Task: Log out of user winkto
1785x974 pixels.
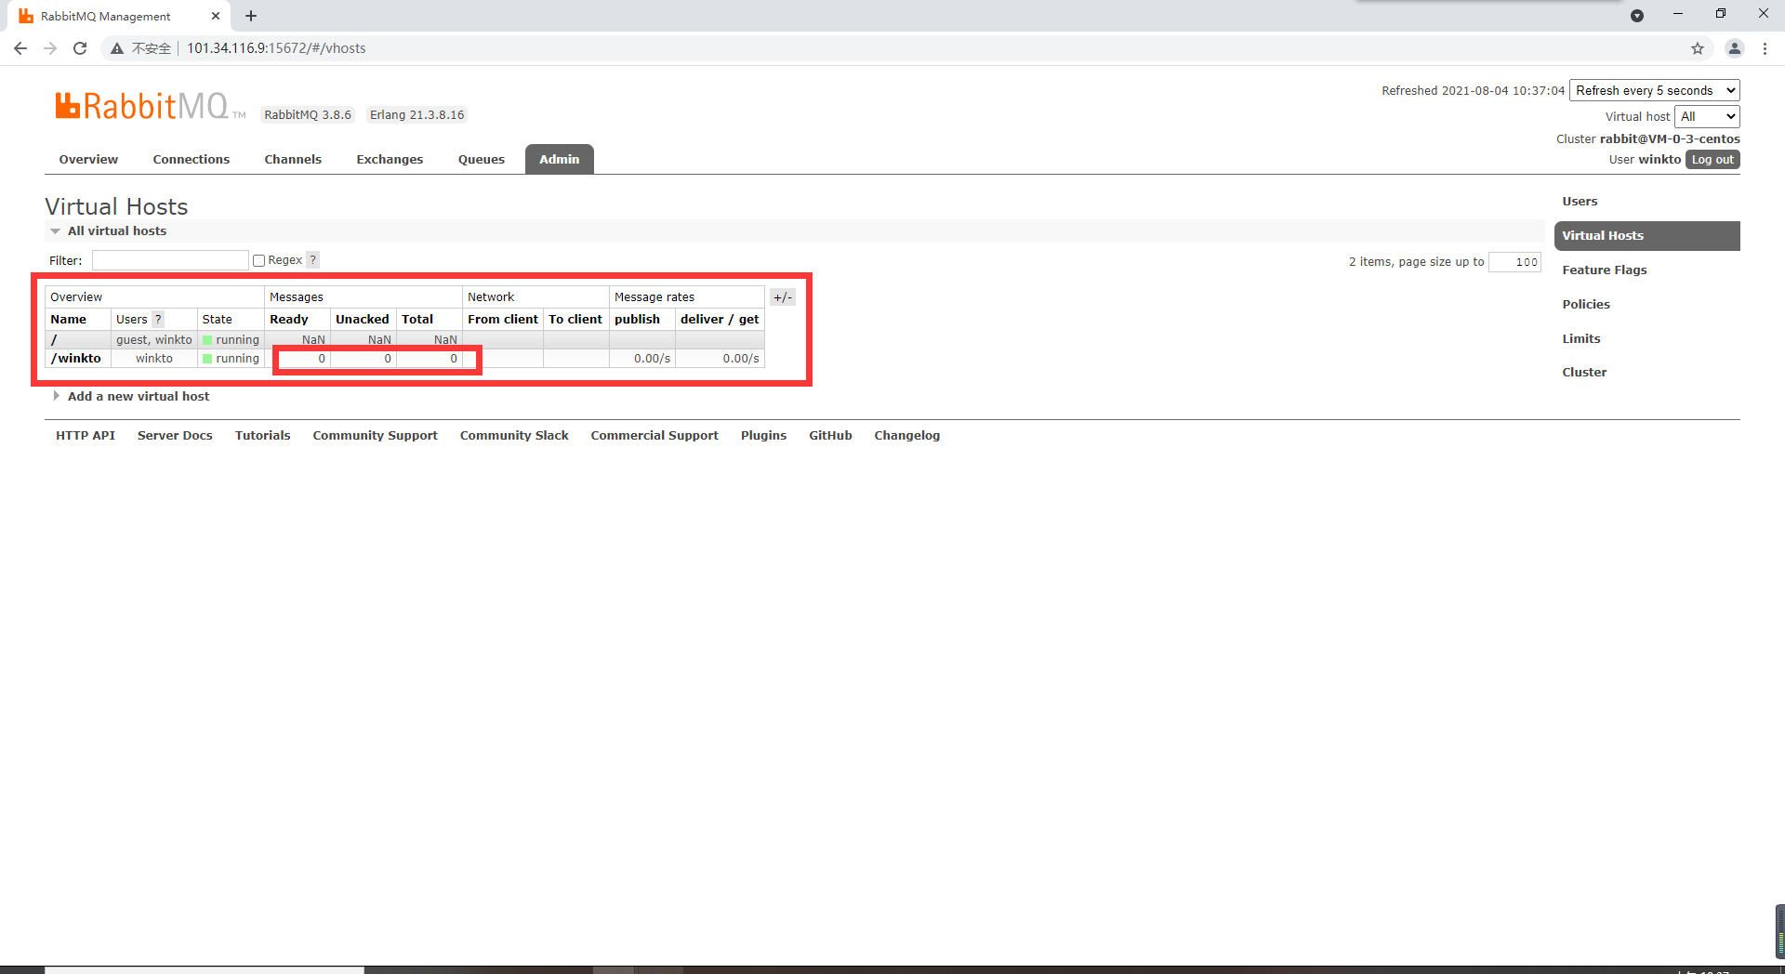Action: pos(1712,159)
